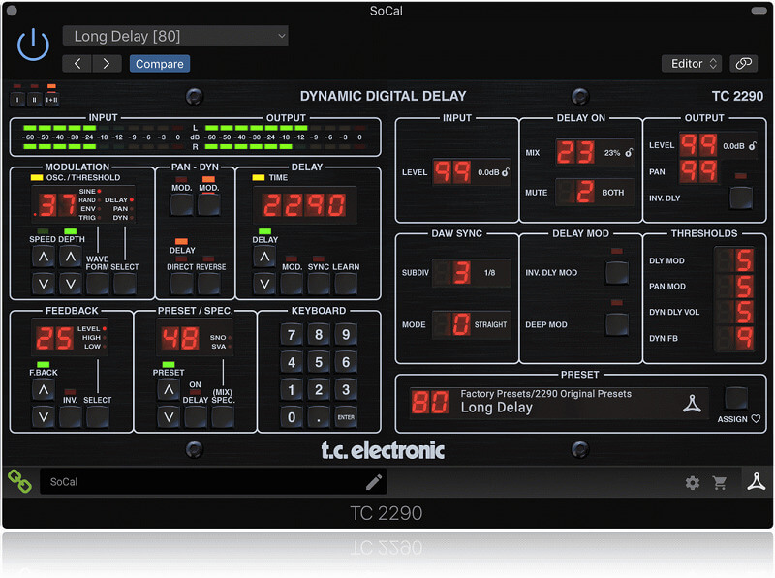This screenshot has height=578, width=775.
Task: Open the Long Delay [80] preset dropdown
Action: click(x=175, y=36)
